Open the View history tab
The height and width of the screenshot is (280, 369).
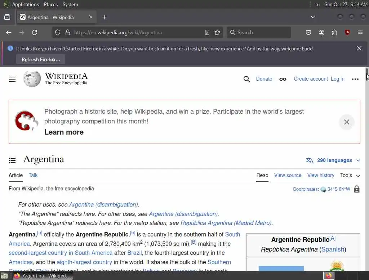coord(321,175)
